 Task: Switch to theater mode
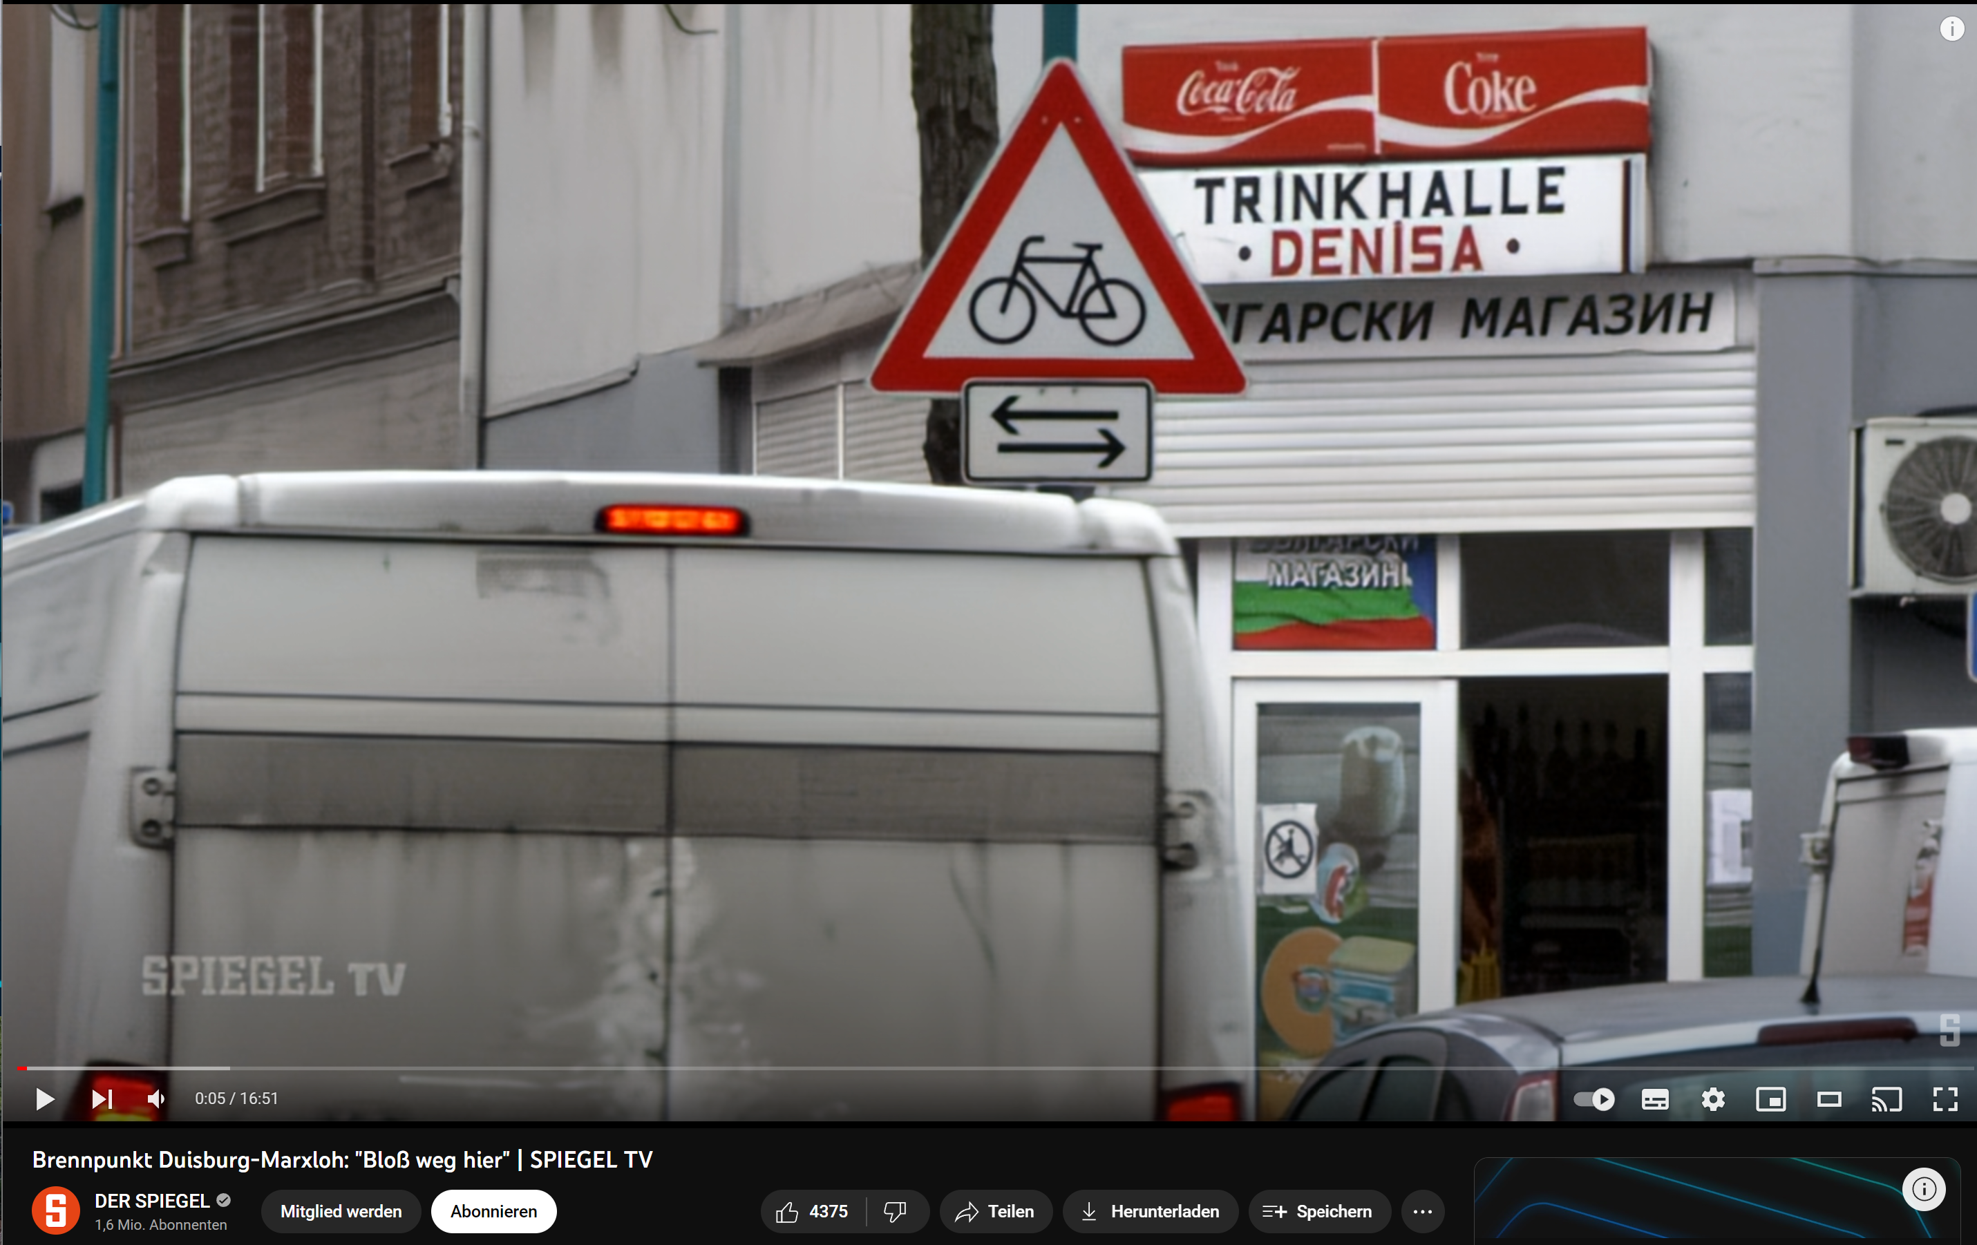pyautogui.click(x=1828, y=1099)
